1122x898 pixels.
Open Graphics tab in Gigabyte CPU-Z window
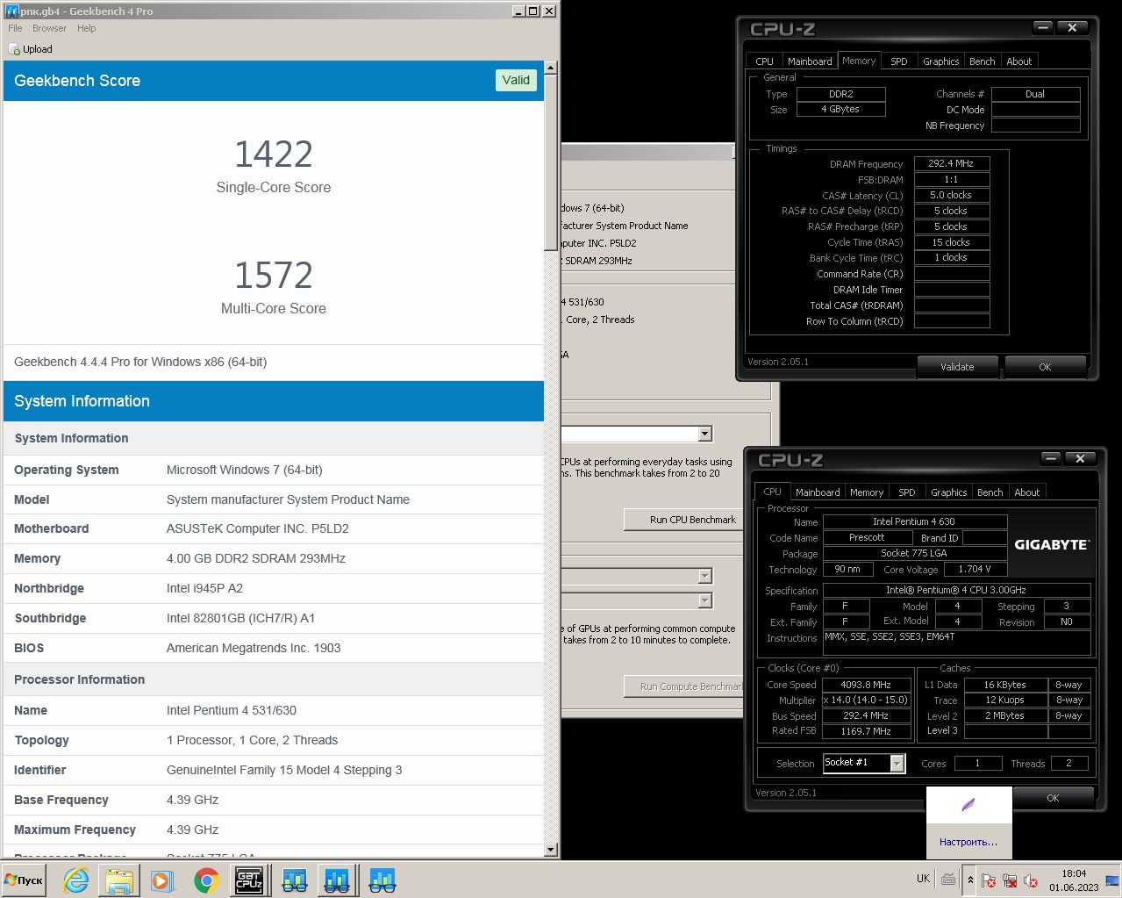pyautogui.click(x=948, y=492)
